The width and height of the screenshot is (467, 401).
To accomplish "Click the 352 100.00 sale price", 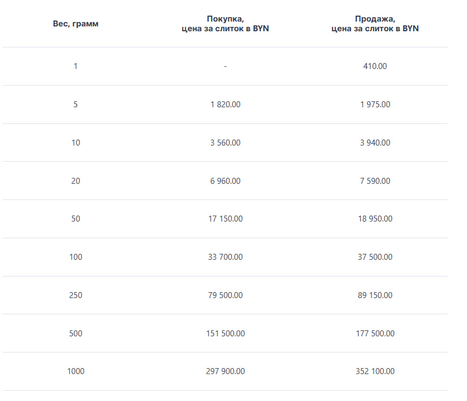I will click(x=375, y=371).
